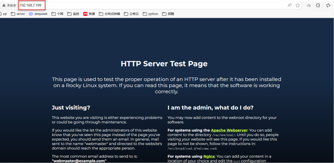This screenshot has height=163, width=334.
Task: Follow the Nginx link
Action: click(x=209, y=156)
